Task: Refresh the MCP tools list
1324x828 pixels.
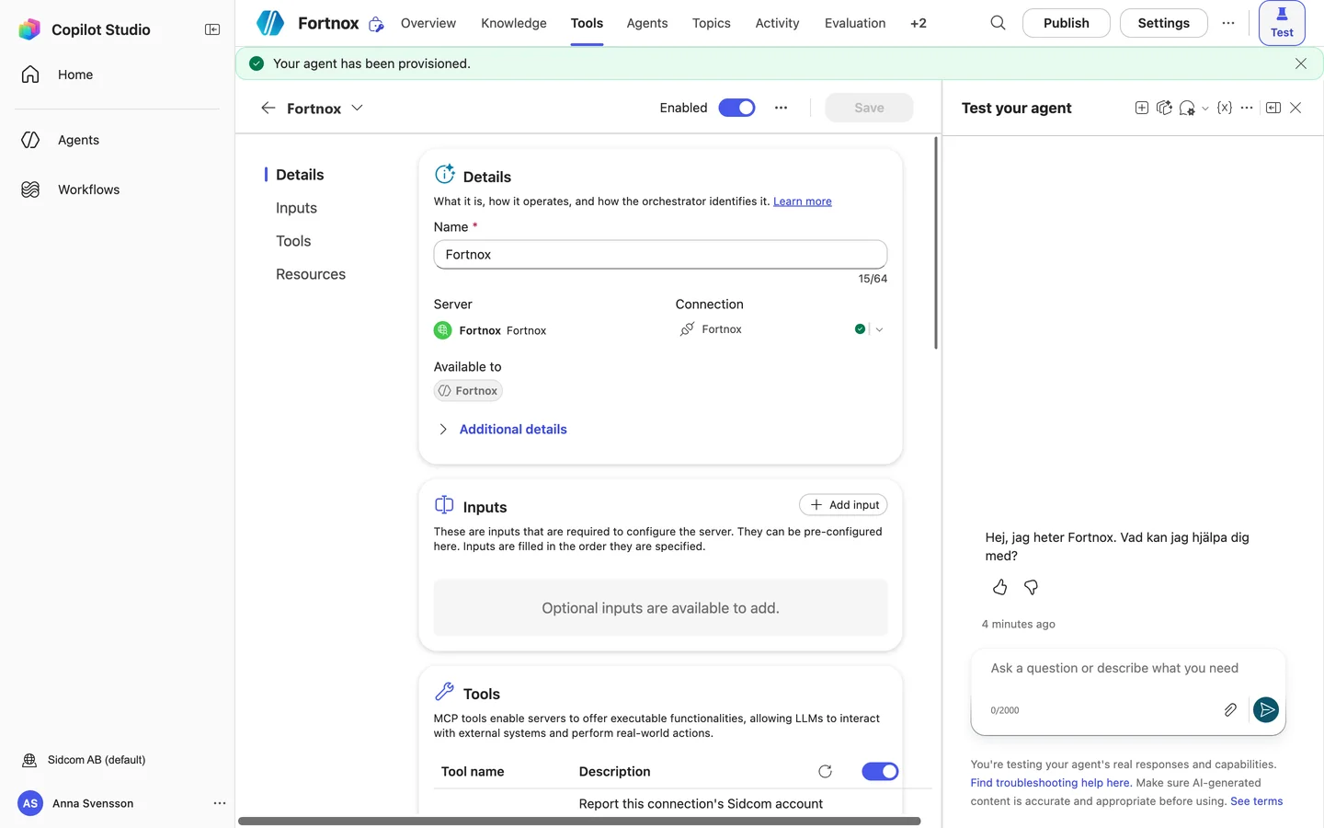Action: click(825, 772)
